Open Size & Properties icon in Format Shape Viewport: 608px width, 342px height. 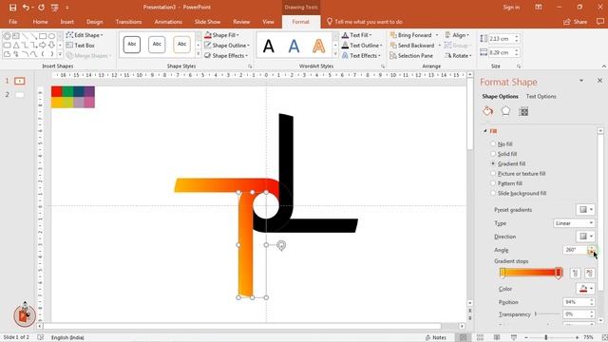[523, 112]
